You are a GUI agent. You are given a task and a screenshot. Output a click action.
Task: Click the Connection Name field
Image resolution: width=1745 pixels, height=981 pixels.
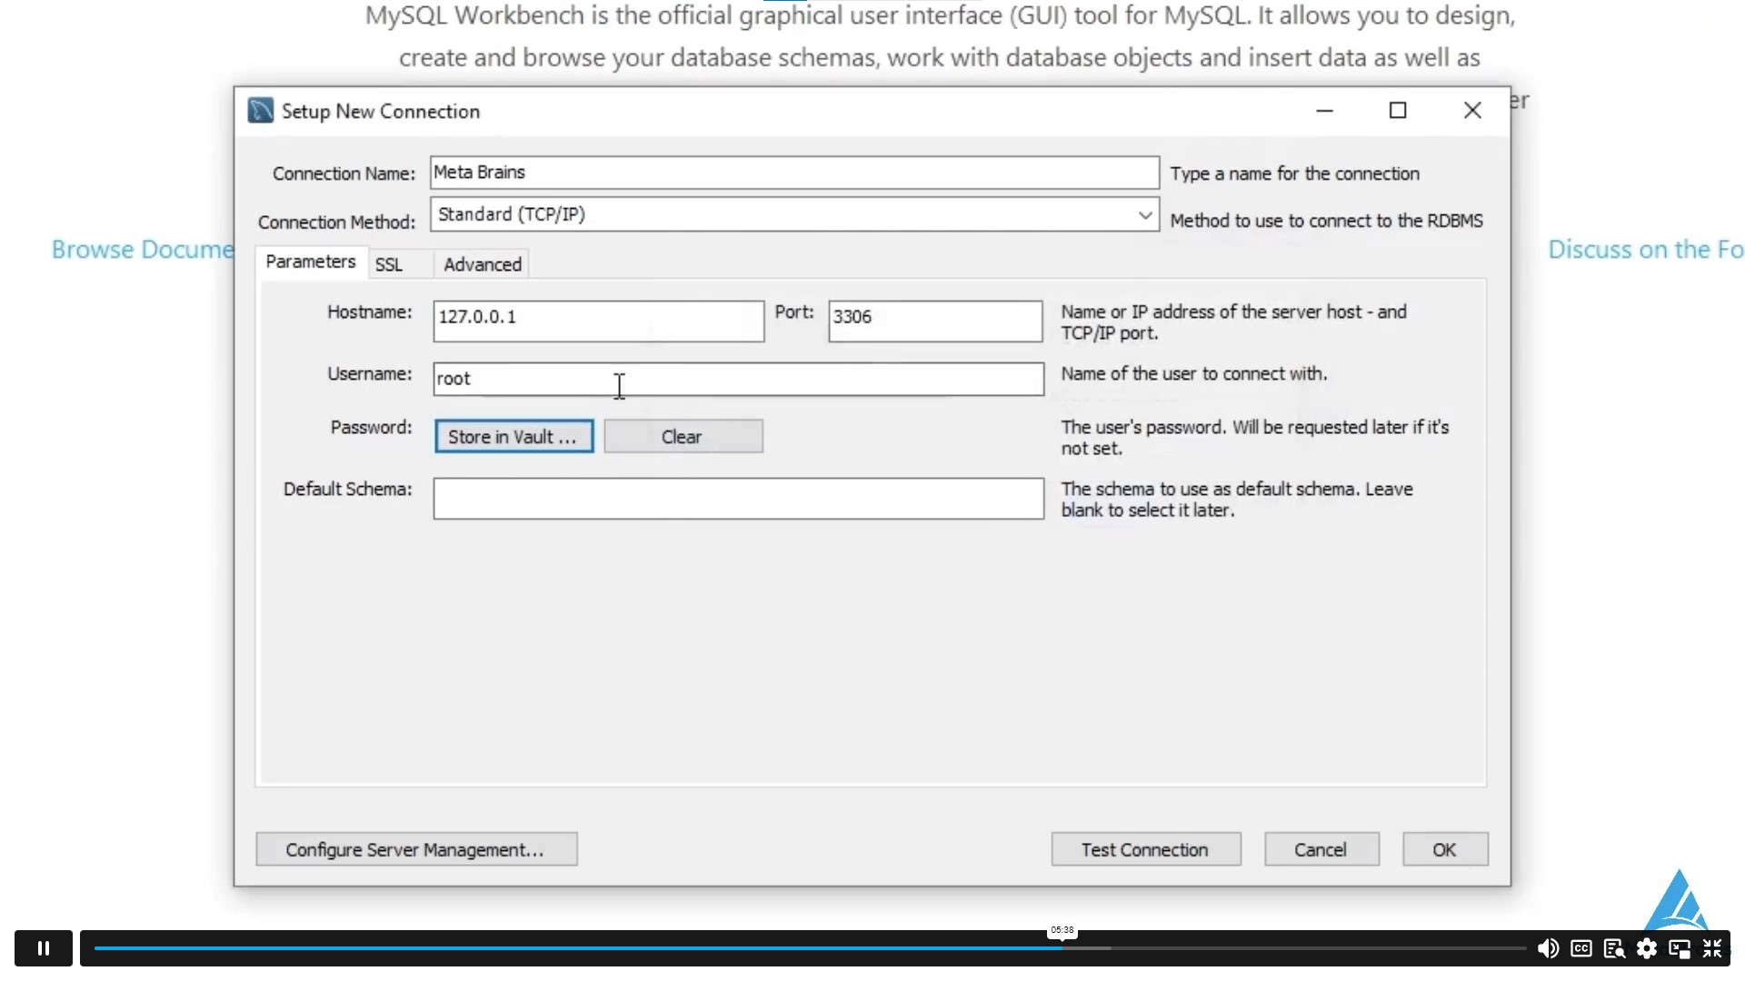coord(794,173)
